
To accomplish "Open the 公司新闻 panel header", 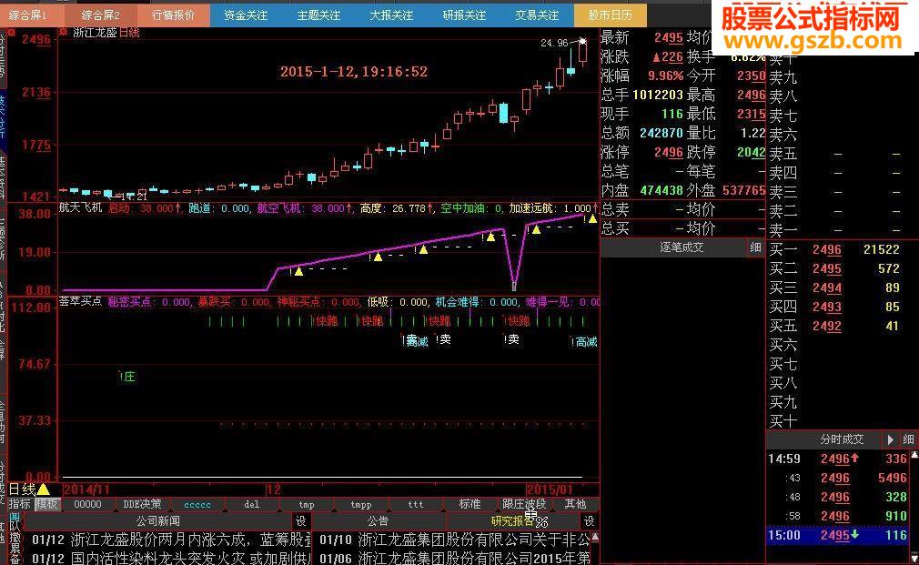I will point(157,520).
